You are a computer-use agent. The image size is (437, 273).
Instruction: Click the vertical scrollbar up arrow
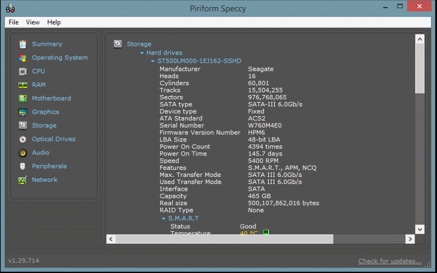[x=420, y=39]
